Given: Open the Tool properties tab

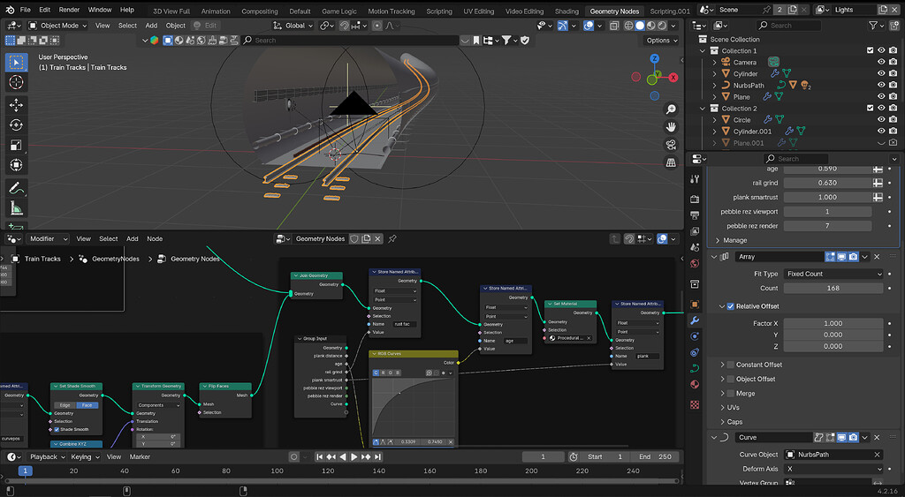Looking at the screenshot, I should click(x=695, y=179).
